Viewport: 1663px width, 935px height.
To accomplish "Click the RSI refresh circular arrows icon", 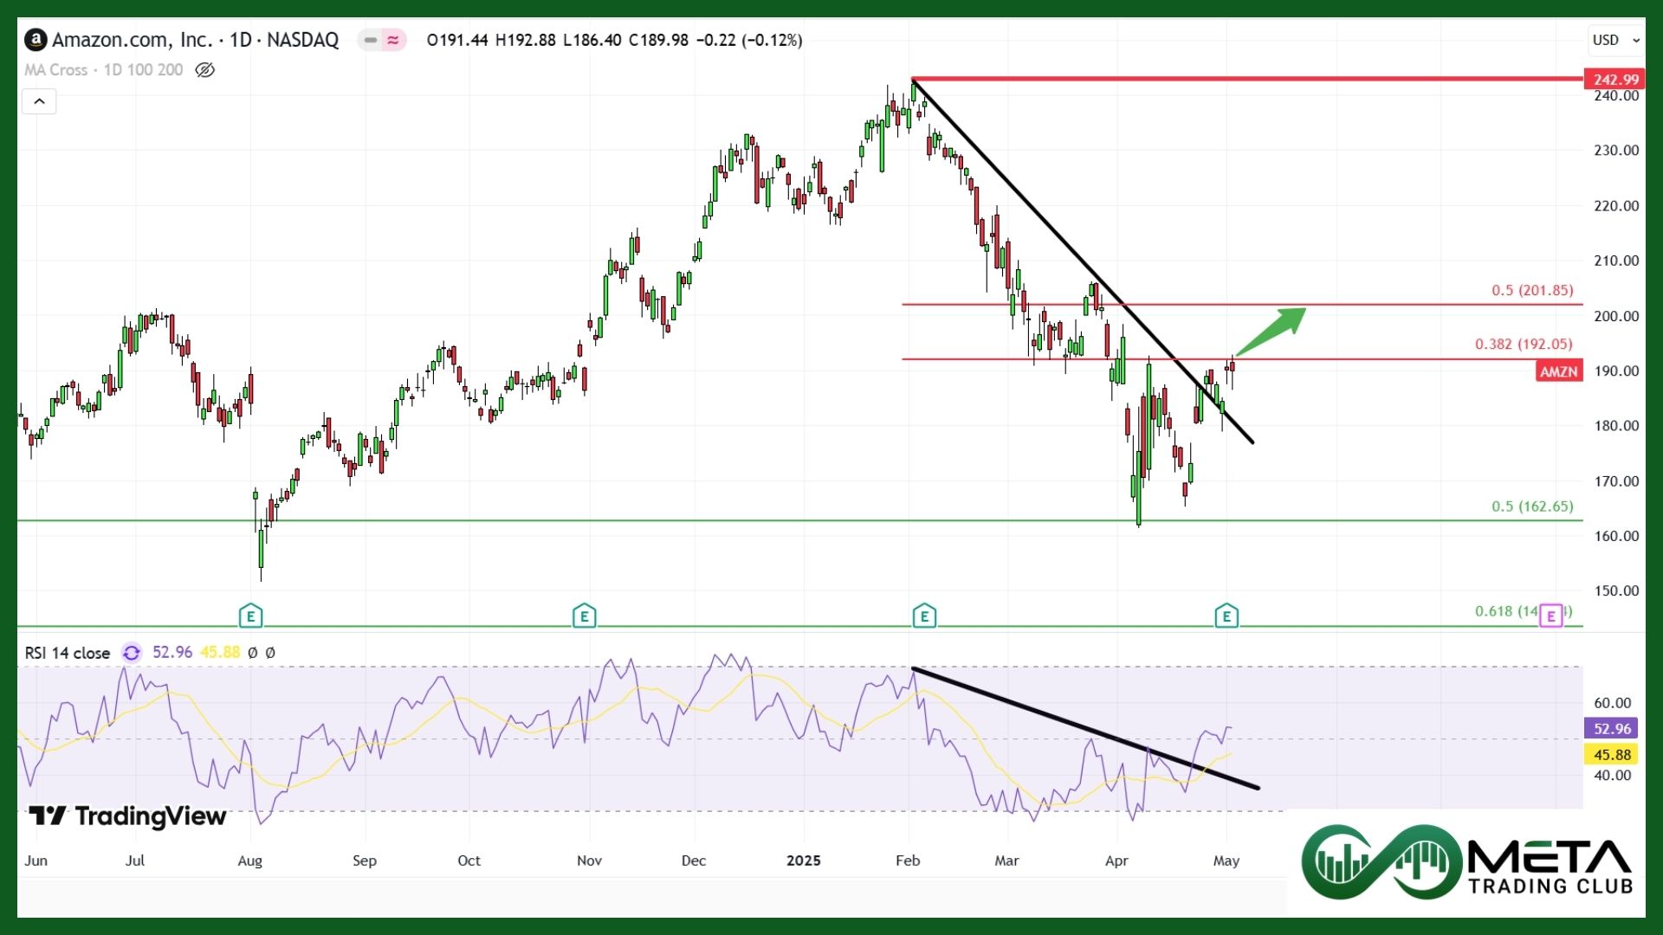I will point(132,653).
